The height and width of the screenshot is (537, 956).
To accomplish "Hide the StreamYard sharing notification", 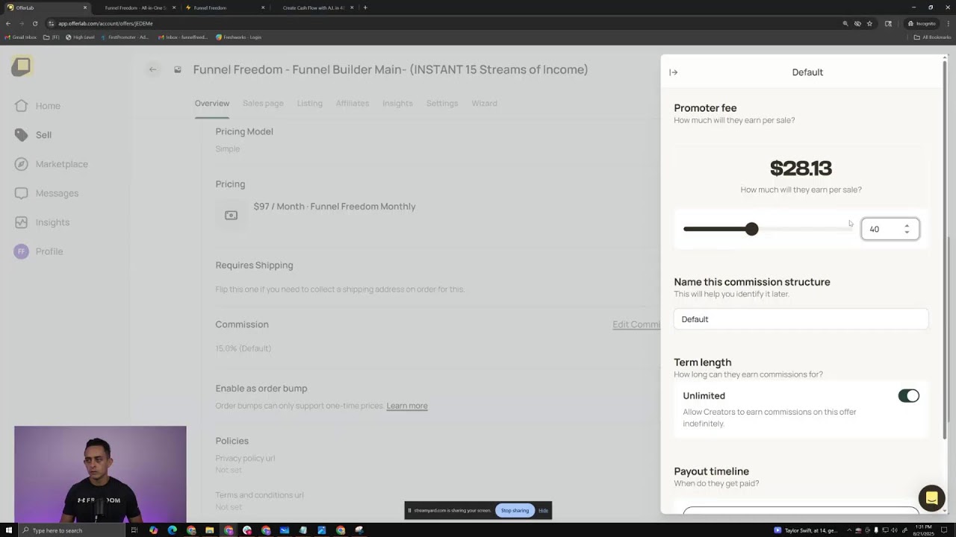I will 543,510.
